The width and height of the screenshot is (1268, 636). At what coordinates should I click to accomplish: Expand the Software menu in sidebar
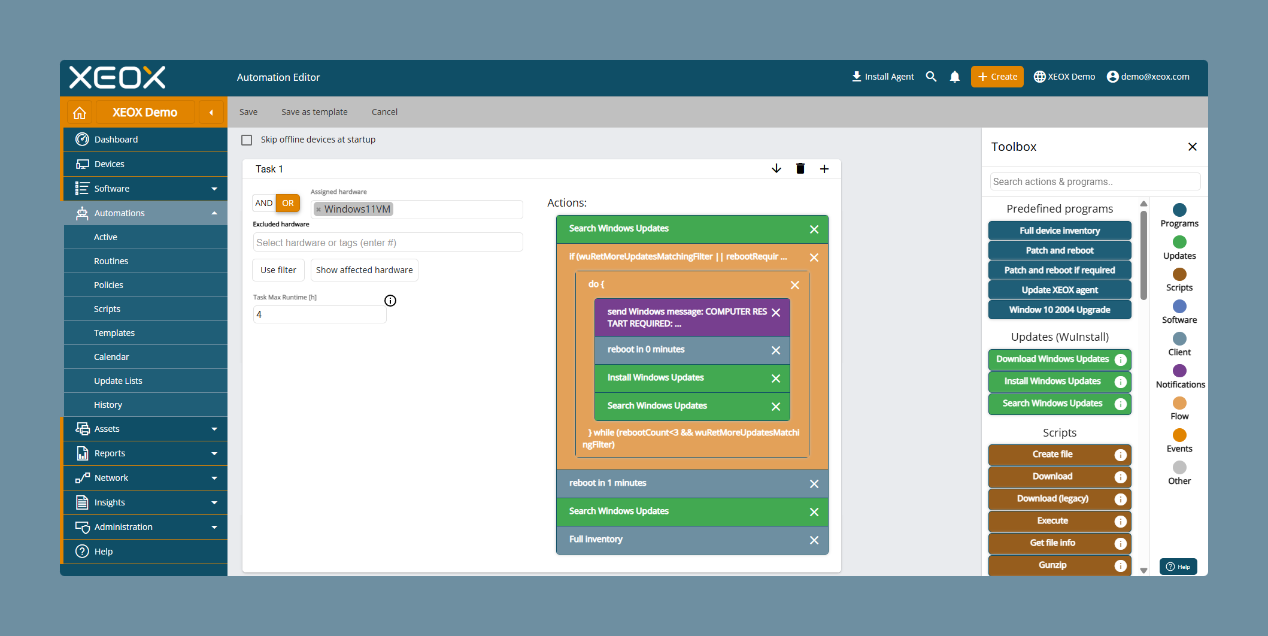click(x=214, y=189)
